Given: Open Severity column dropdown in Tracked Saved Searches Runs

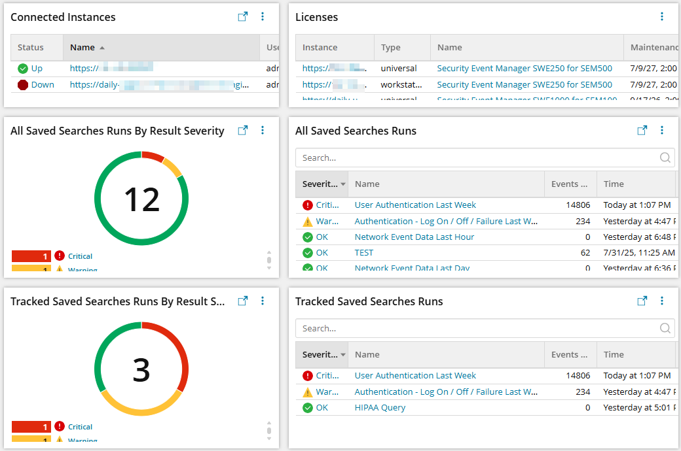Looking at the screenshot, I should pyautogui.click(x=343, y=355).
